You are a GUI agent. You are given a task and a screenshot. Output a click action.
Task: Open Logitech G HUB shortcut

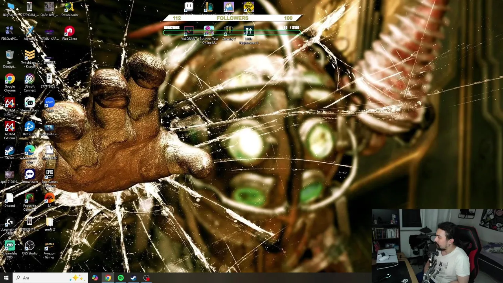[10, 226]
